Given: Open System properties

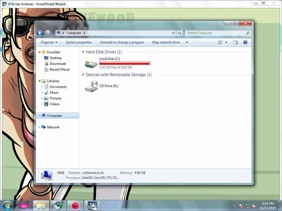Looking at the screenshot, I should [79, 42].
